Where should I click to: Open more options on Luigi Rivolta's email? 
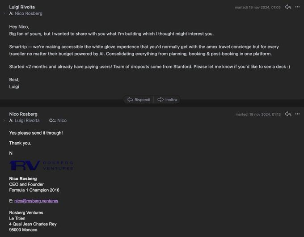[297, 7]
